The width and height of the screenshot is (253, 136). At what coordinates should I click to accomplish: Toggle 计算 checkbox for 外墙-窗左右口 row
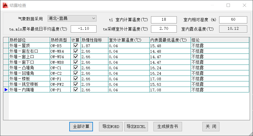76,51
